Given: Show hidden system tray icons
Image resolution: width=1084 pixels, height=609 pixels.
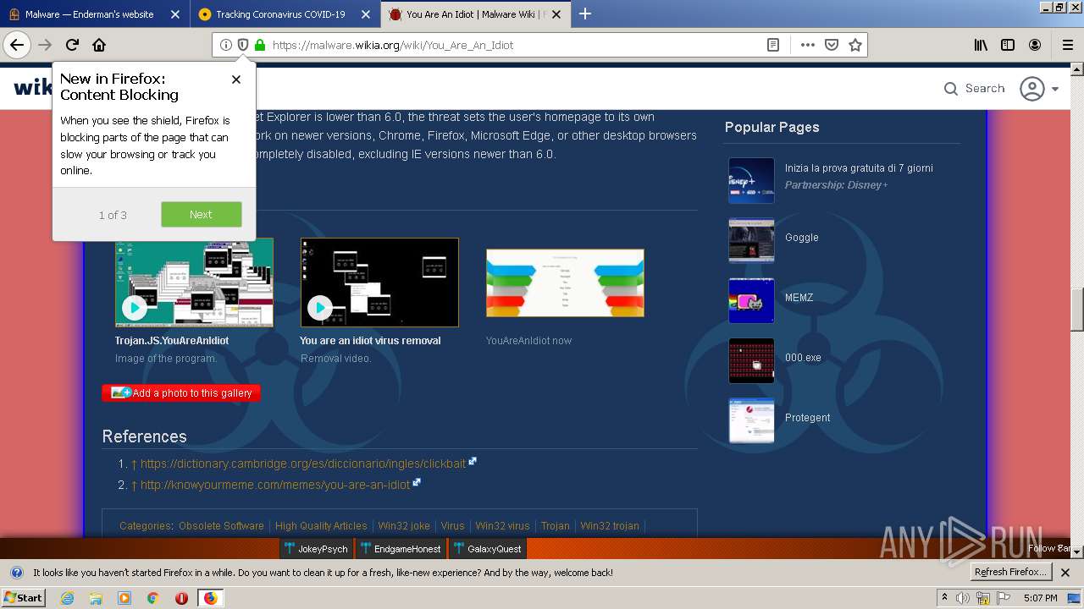Looking at the screenshot, I should 944,598.
